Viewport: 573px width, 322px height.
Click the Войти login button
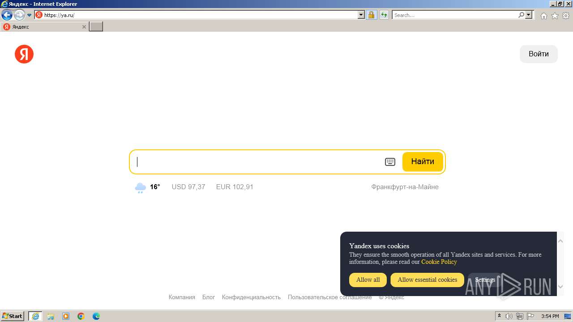[539, 54]
